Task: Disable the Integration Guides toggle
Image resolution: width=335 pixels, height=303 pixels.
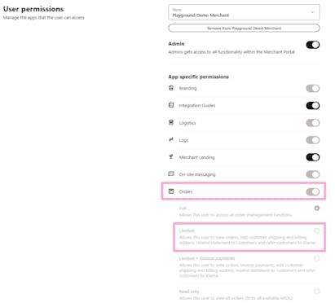Action: [313, 105]
